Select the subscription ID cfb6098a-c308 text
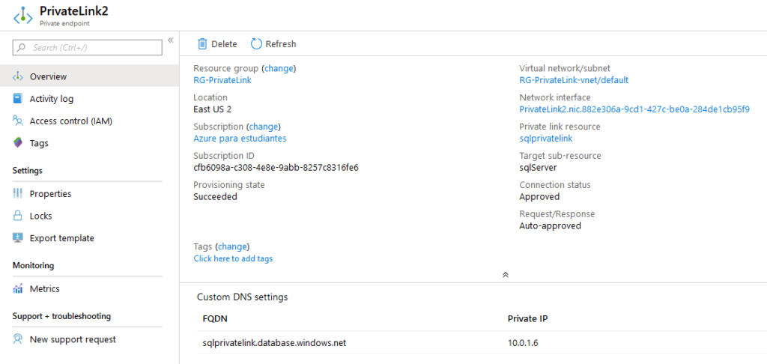The width and height of the screenshot is (767, 364). 276,168
